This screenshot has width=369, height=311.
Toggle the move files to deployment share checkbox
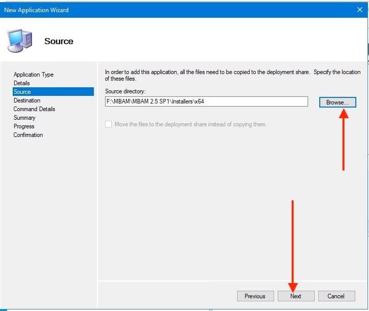click(108, 124)
